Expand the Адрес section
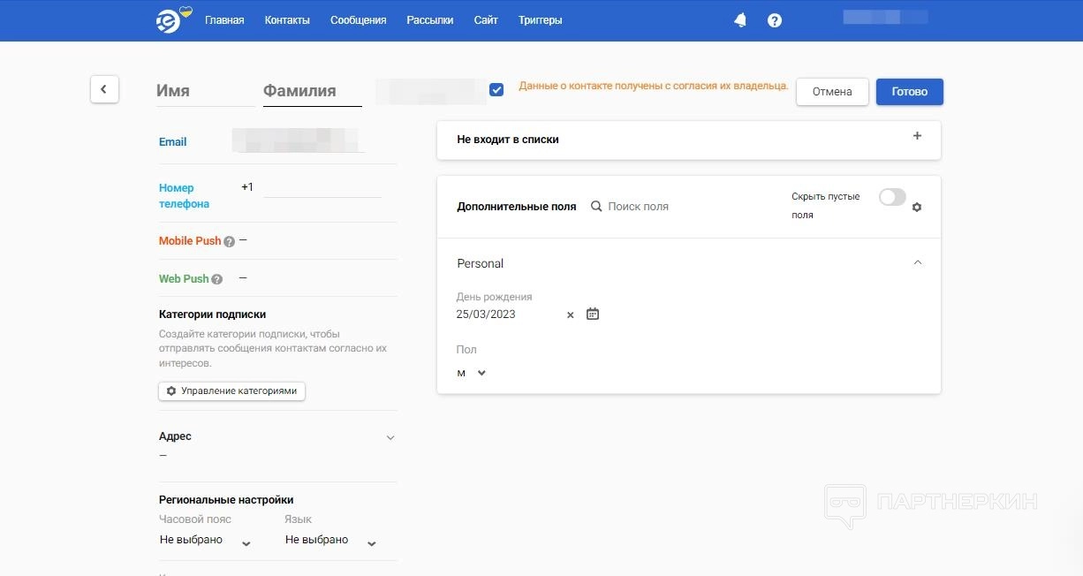Screen dimensions: 1083x576 [390, 437]
